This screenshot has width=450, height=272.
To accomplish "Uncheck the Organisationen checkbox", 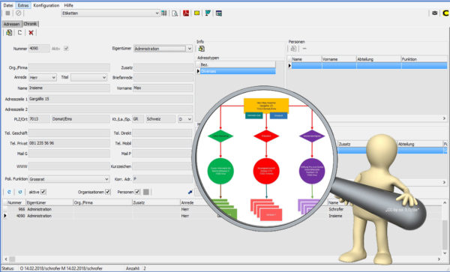I will (107, 192).
